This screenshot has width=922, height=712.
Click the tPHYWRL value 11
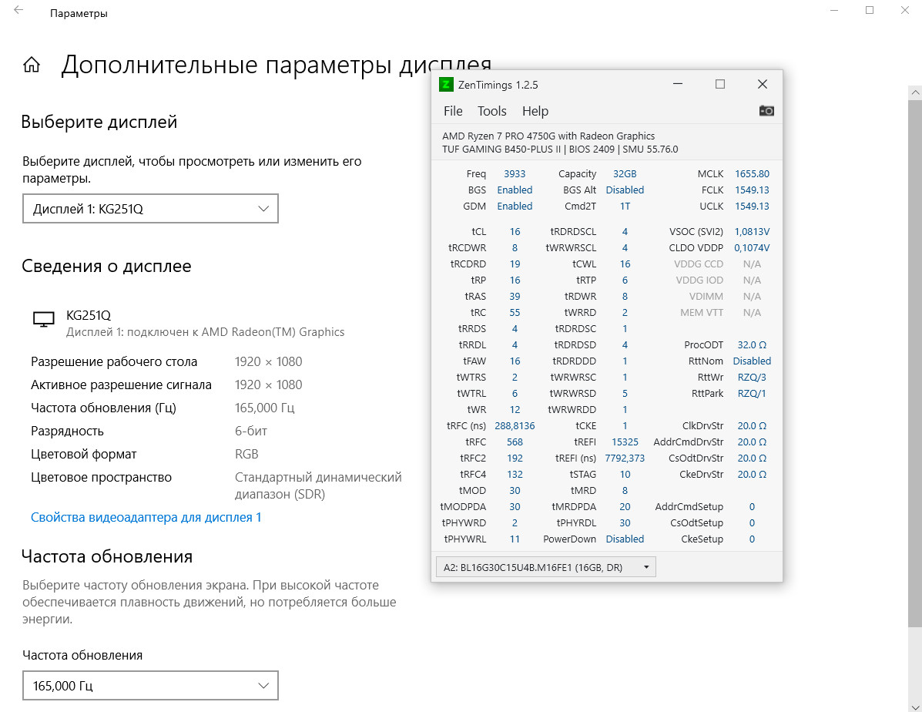515,539
